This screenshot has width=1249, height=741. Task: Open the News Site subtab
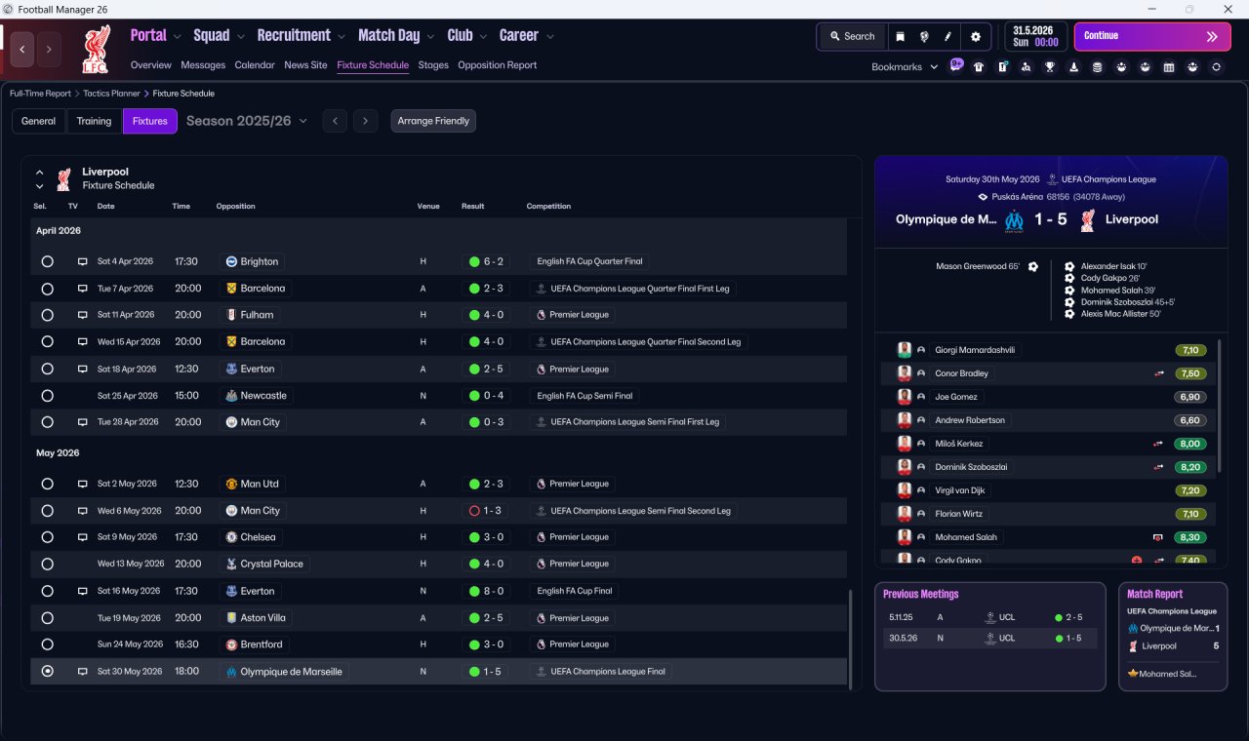point(305,65)
